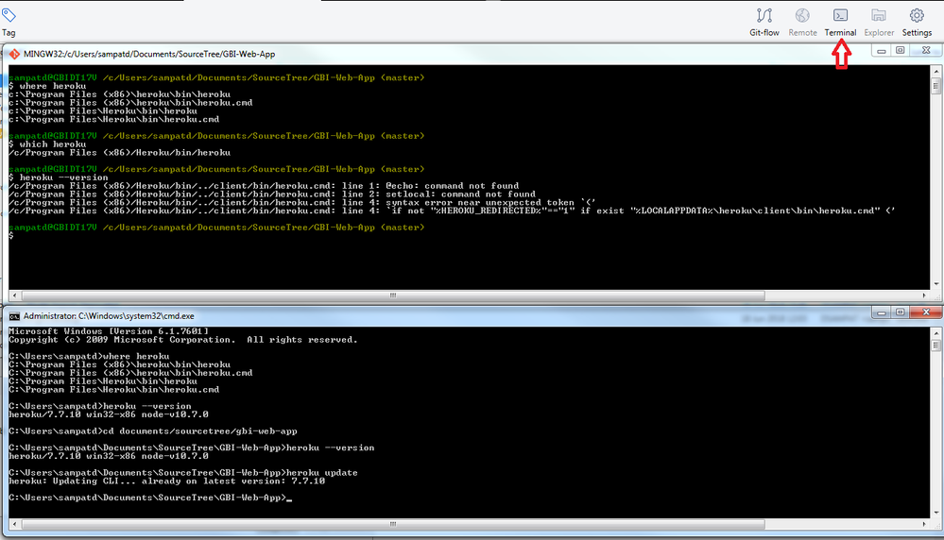Click 'cd documents/sourcetree/gbi-web-app' command line
The height and width of the screenshot is (540, 944).
(x=153, y=431)
